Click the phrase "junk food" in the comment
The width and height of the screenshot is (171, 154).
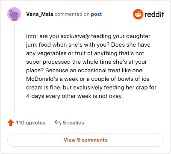[x=38, y=45]
